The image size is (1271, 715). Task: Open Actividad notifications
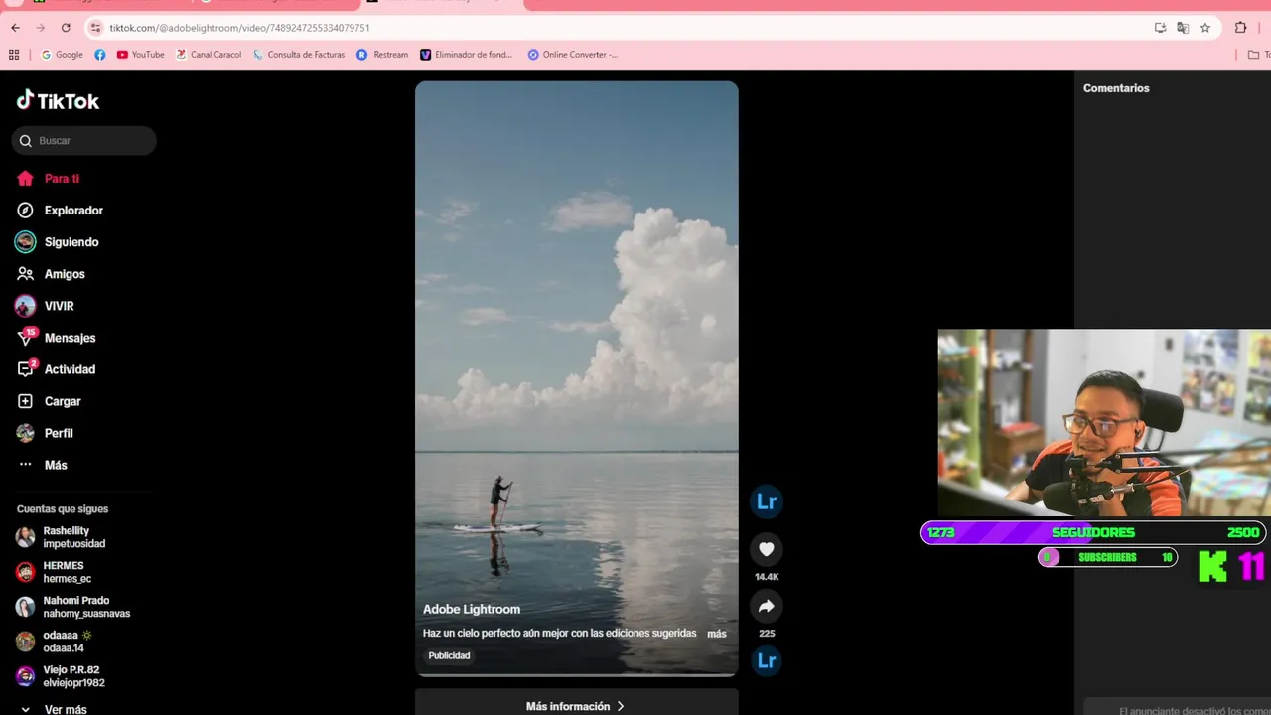[x=70, y=369]
